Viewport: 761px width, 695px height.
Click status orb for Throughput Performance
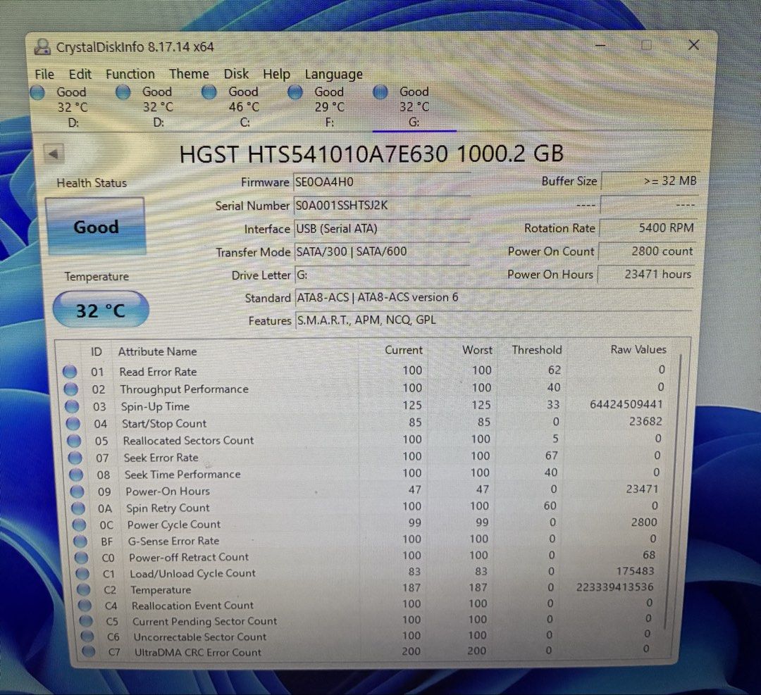coord(70,389)
